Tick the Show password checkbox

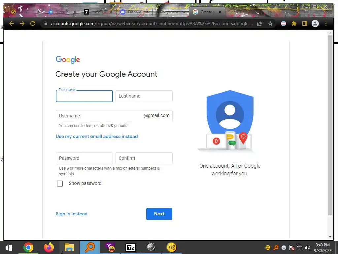click(x=60, y=183)
